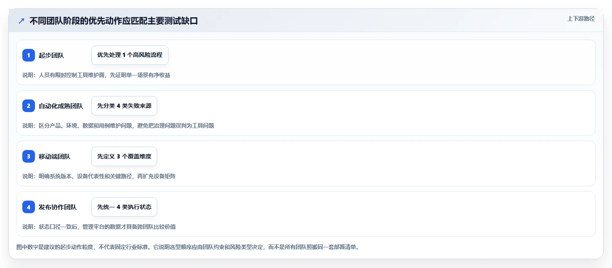This screenshot has width=612, height=268.
Task: Click the note starting 说明：状态口径一致后
Action: [99, 227]
